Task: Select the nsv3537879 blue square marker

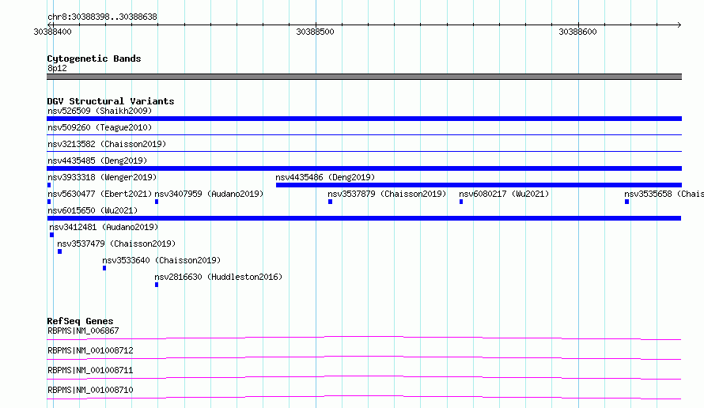Action: pos(330,202)
